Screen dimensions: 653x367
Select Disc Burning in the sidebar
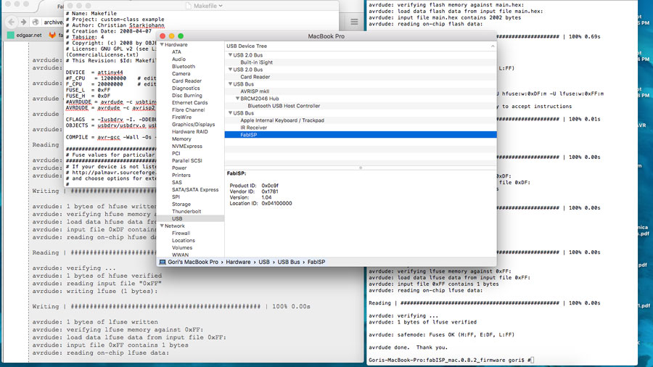pyautogui.click(x=187, y=95)
